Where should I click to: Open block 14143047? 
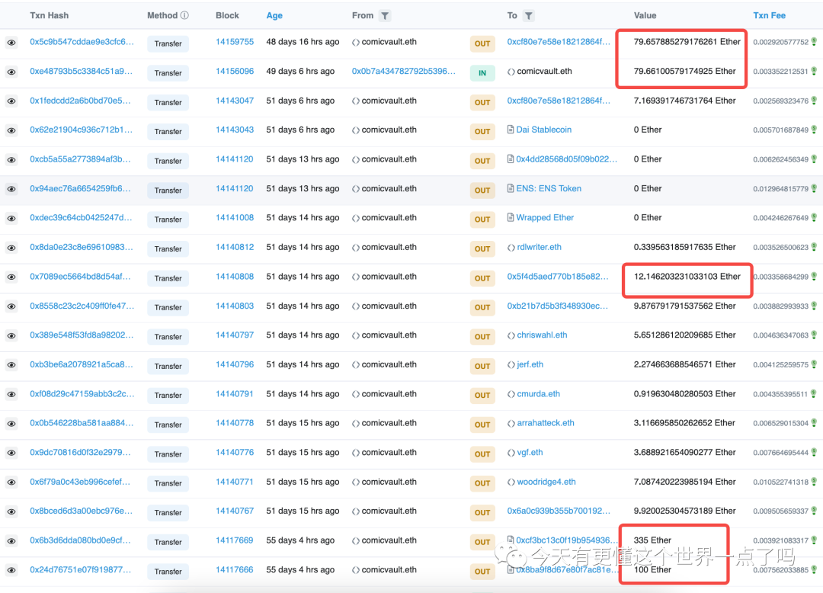coord(235,101)
